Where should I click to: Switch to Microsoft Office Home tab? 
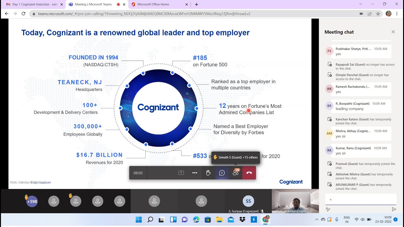[x=160, y=4]
